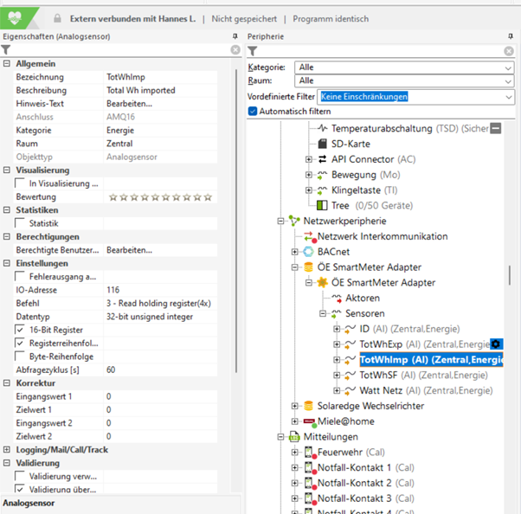Click the Feuerwehr phone icon
The image size is (521, 514).
point(309,453)
